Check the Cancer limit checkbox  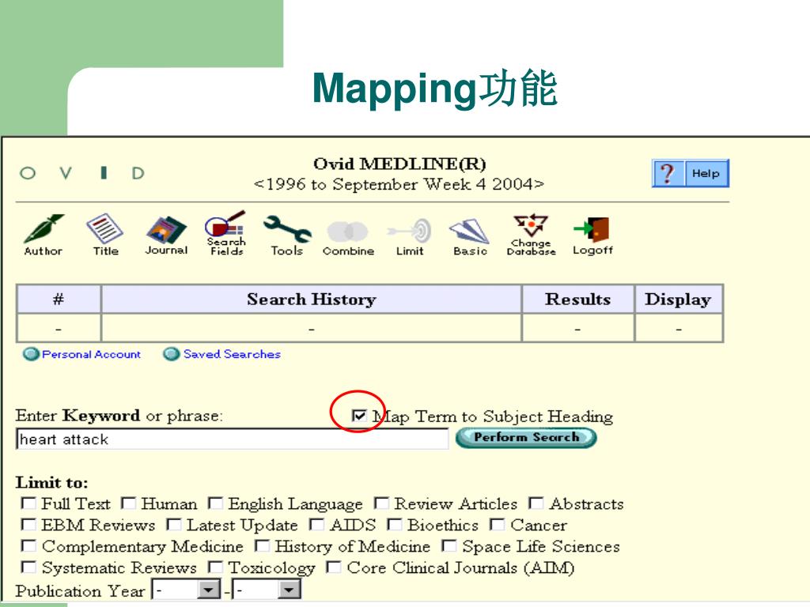(497, 525)
